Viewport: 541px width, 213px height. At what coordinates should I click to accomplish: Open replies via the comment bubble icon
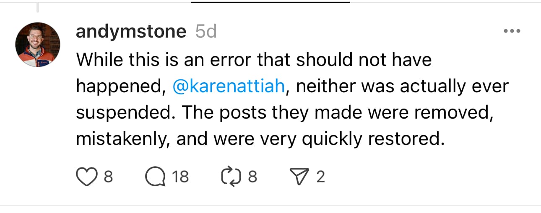154,177
